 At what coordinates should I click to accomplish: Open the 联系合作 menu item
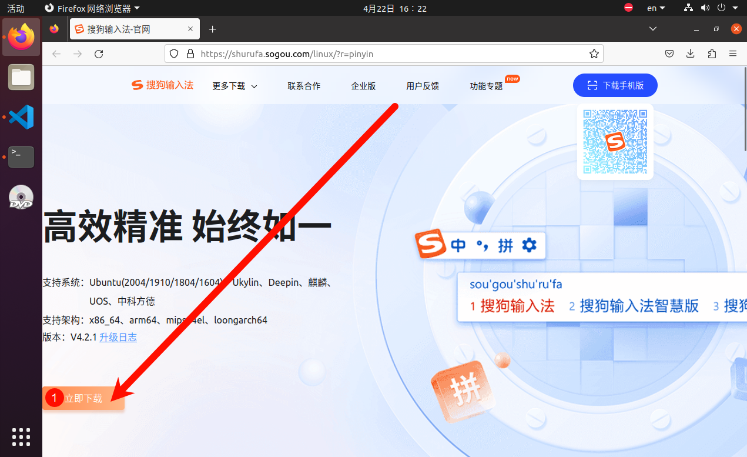coord(304,86)
